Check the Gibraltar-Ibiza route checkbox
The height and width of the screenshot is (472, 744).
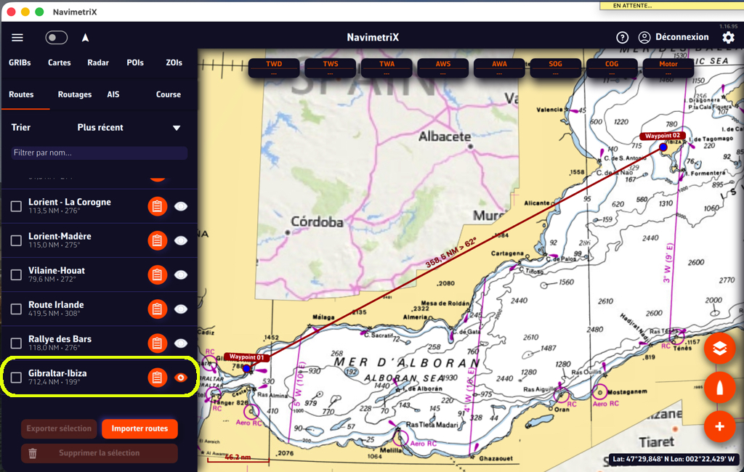coord(16,377)
